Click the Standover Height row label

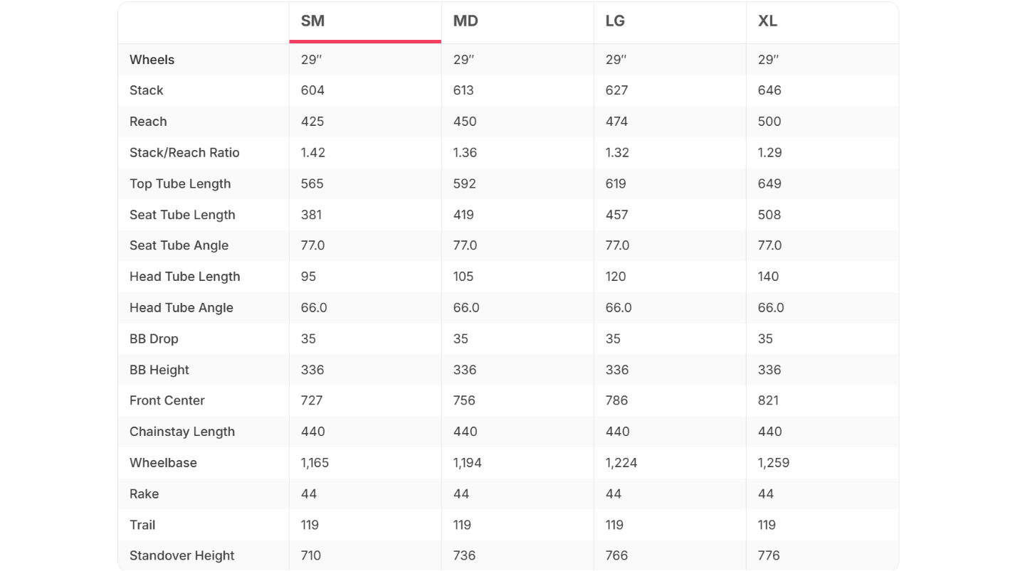pos(182,556)
